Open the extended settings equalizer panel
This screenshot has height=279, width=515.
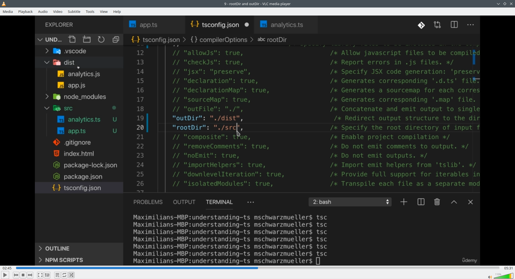[x=47, y=275]
